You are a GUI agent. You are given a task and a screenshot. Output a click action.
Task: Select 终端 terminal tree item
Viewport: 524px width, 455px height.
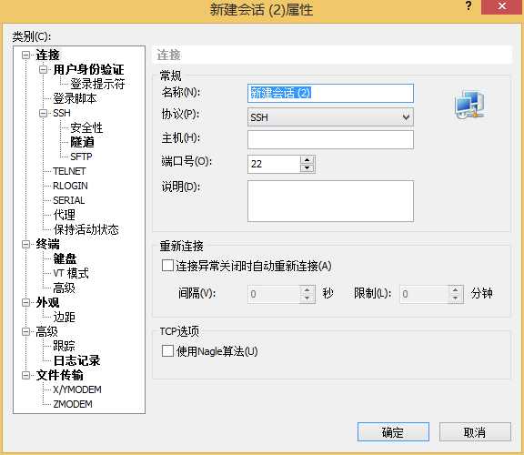[x=47, y=244]
